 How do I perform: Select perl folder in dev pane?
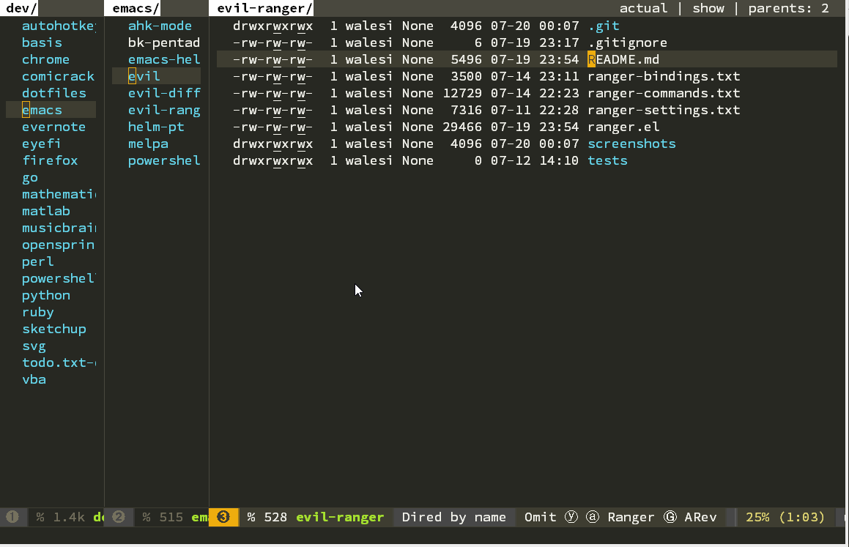point(38,261)
